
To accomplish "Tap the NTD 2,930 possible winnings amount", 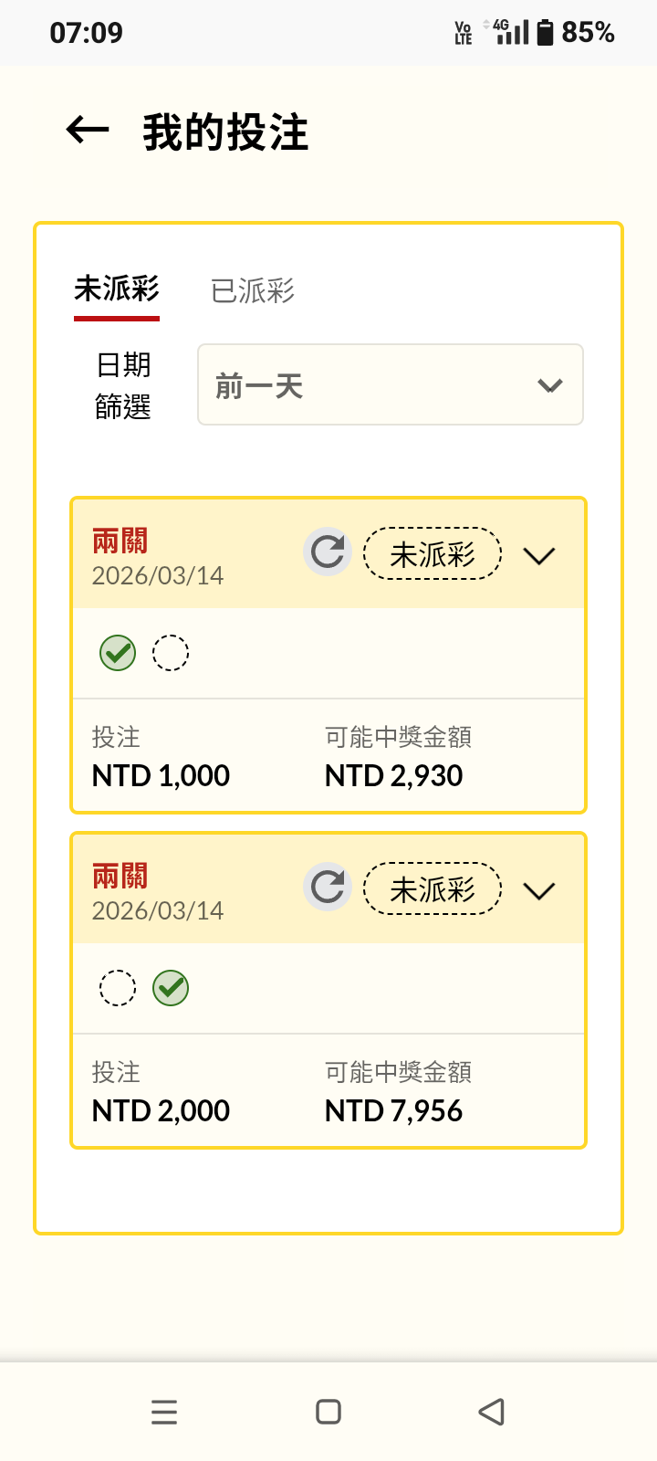I will (x=394, y=776).
